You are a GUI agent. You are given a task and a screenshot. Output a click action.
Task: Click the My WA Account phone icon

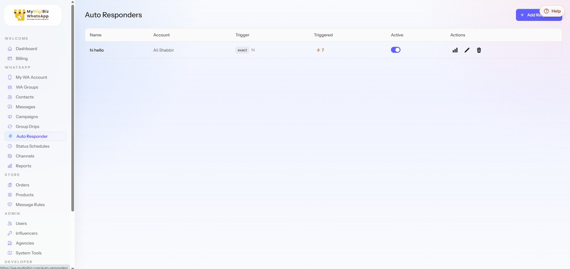coord(10,77)
